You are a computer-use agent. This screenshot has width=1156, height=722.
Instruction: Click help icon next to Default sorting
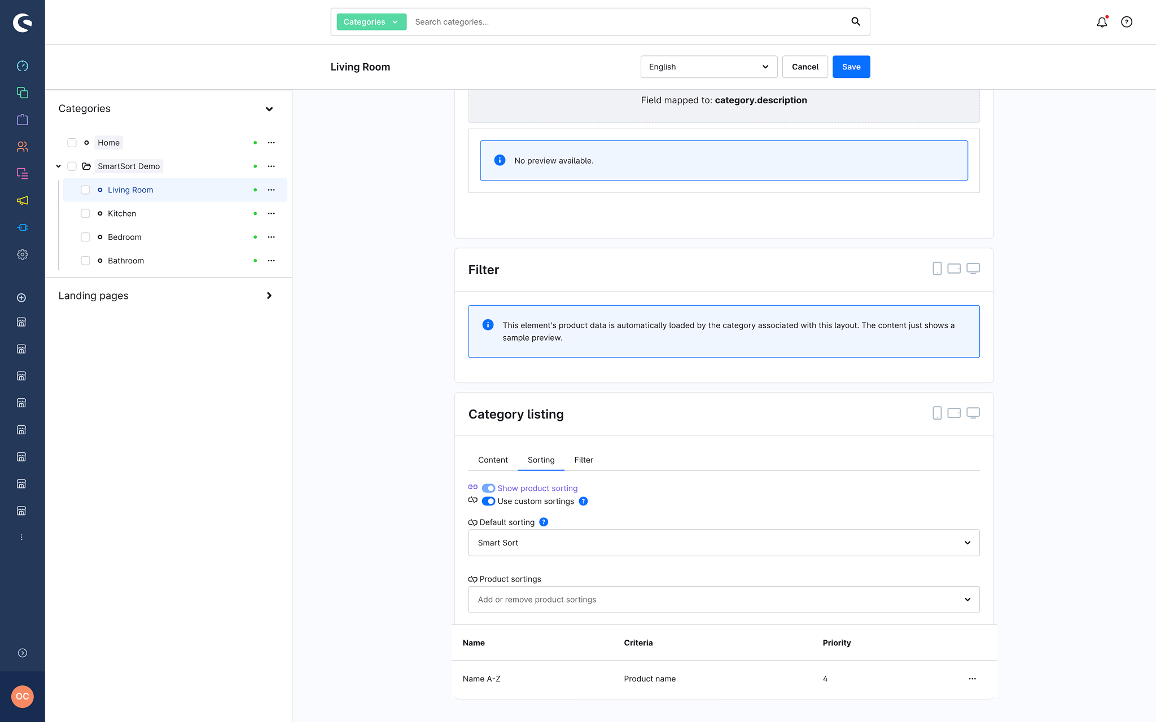[544, 522]
